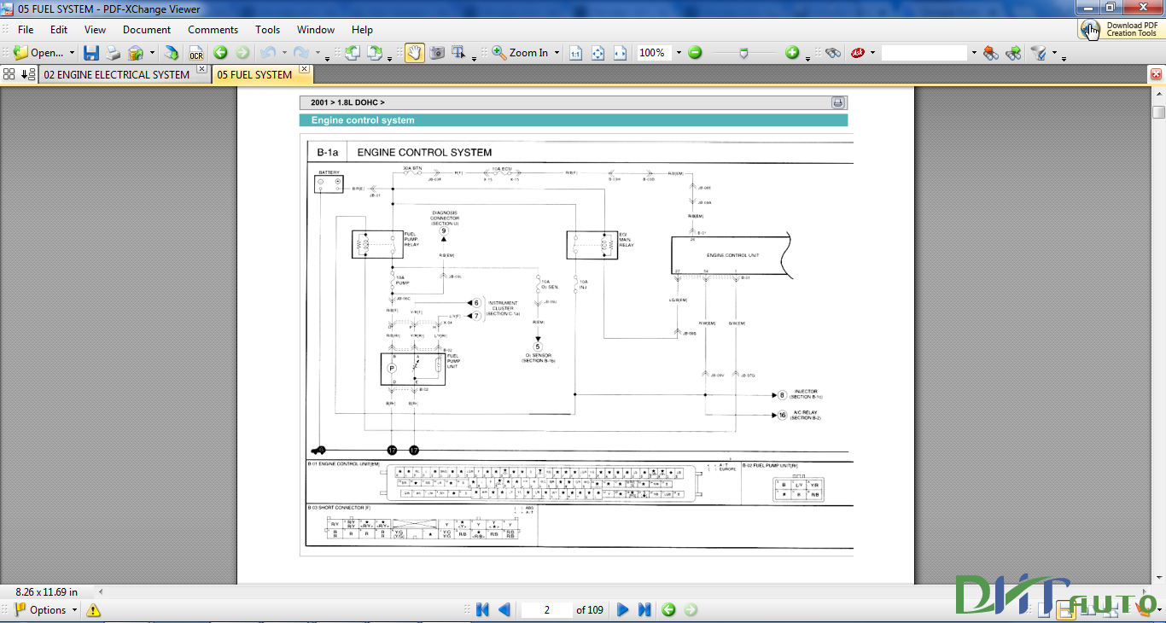The width and height of the screenshot is (1166, 623).
Task: Go to the next page
Action: coord(622,609)
